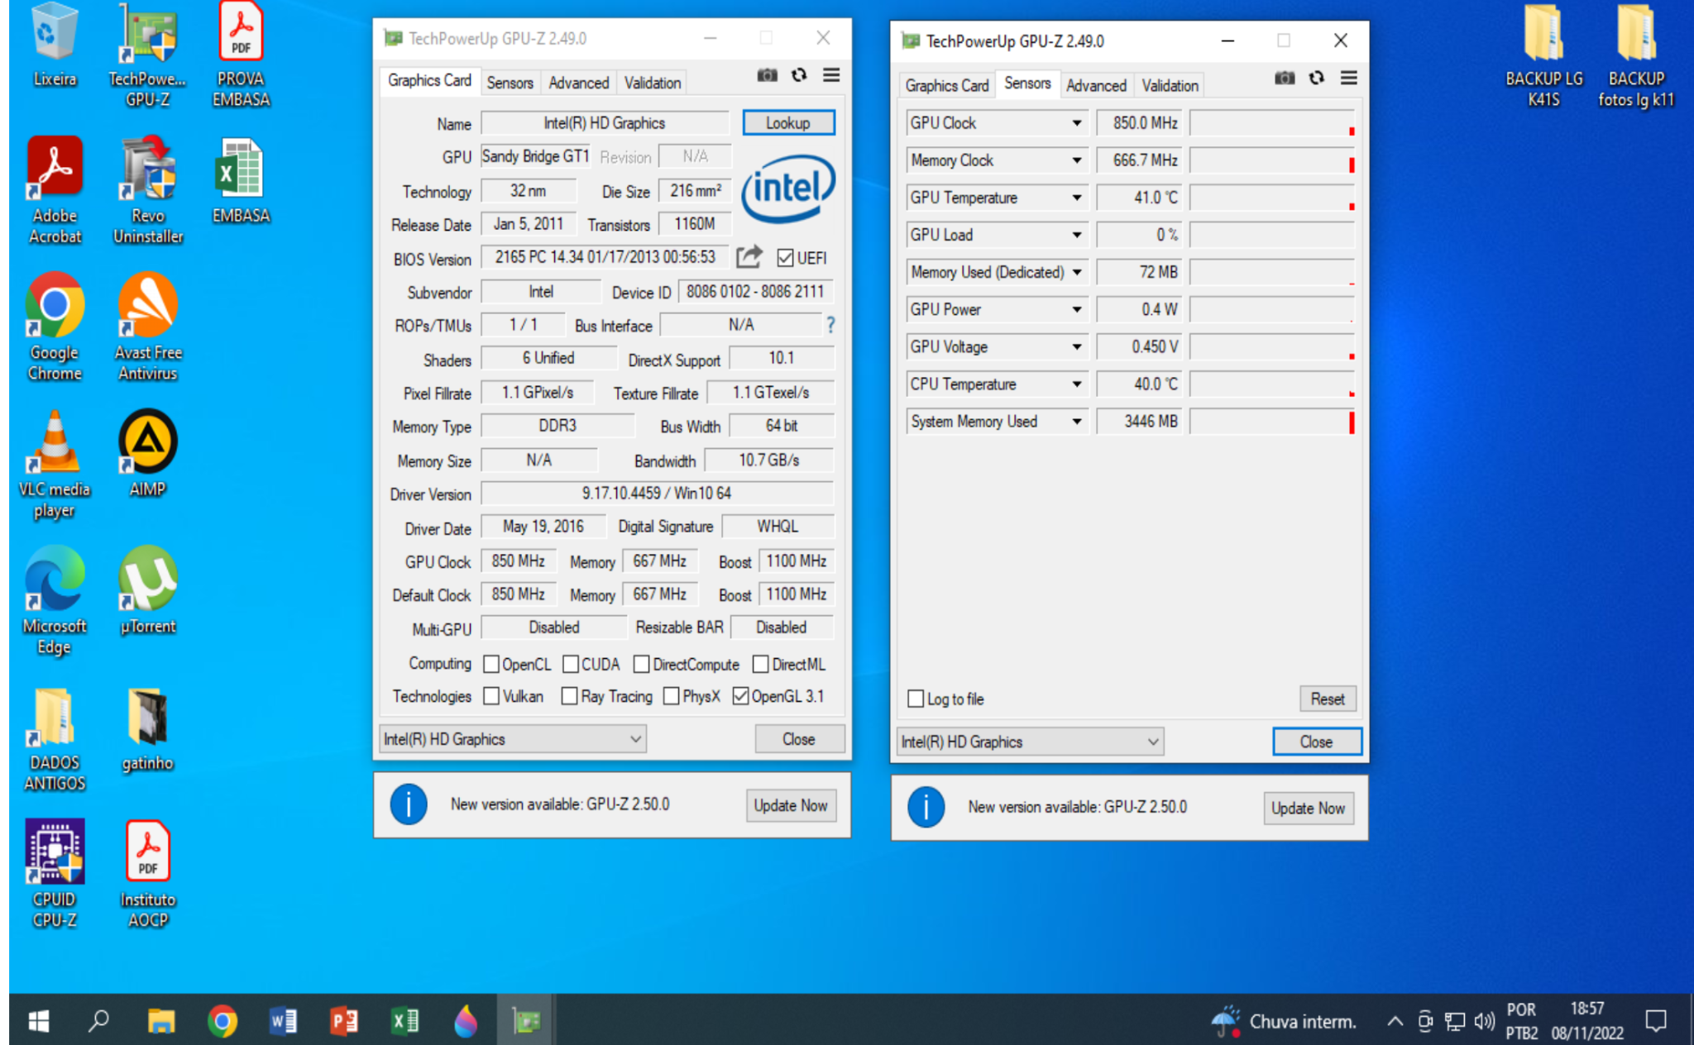
Task: Toggle the PhysX checkbox
Action: point(672,696)
